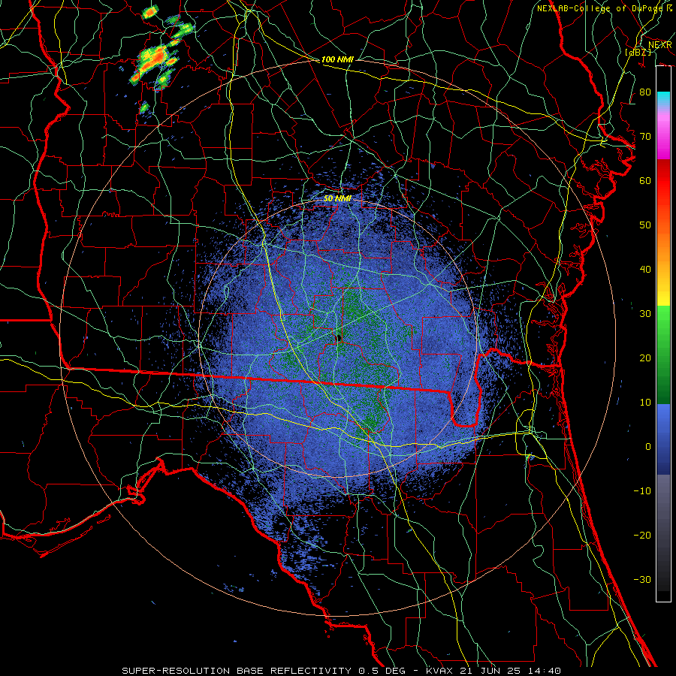Viewport: 676px width, 676px height.
Task: Click the dBZ unit label
Action: (638, 53)
